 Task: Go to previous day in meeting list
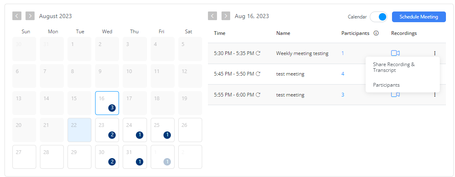pos(212,16)
